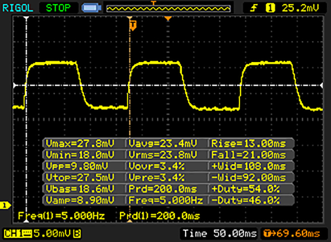Click the white triangle at bottom left of graticule

coord(26,221)
